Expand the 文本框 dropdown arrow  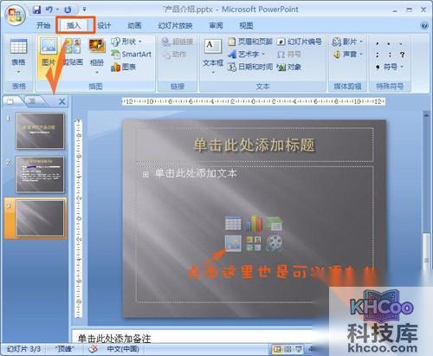tap(213, 72)
